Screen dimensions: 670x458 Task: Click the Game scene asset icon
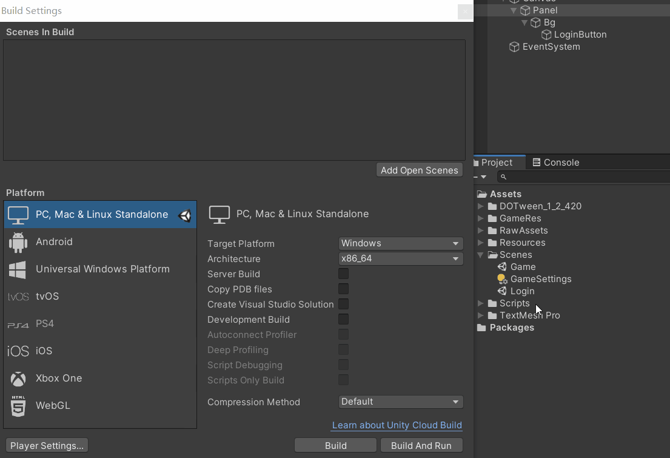point(502,267)
